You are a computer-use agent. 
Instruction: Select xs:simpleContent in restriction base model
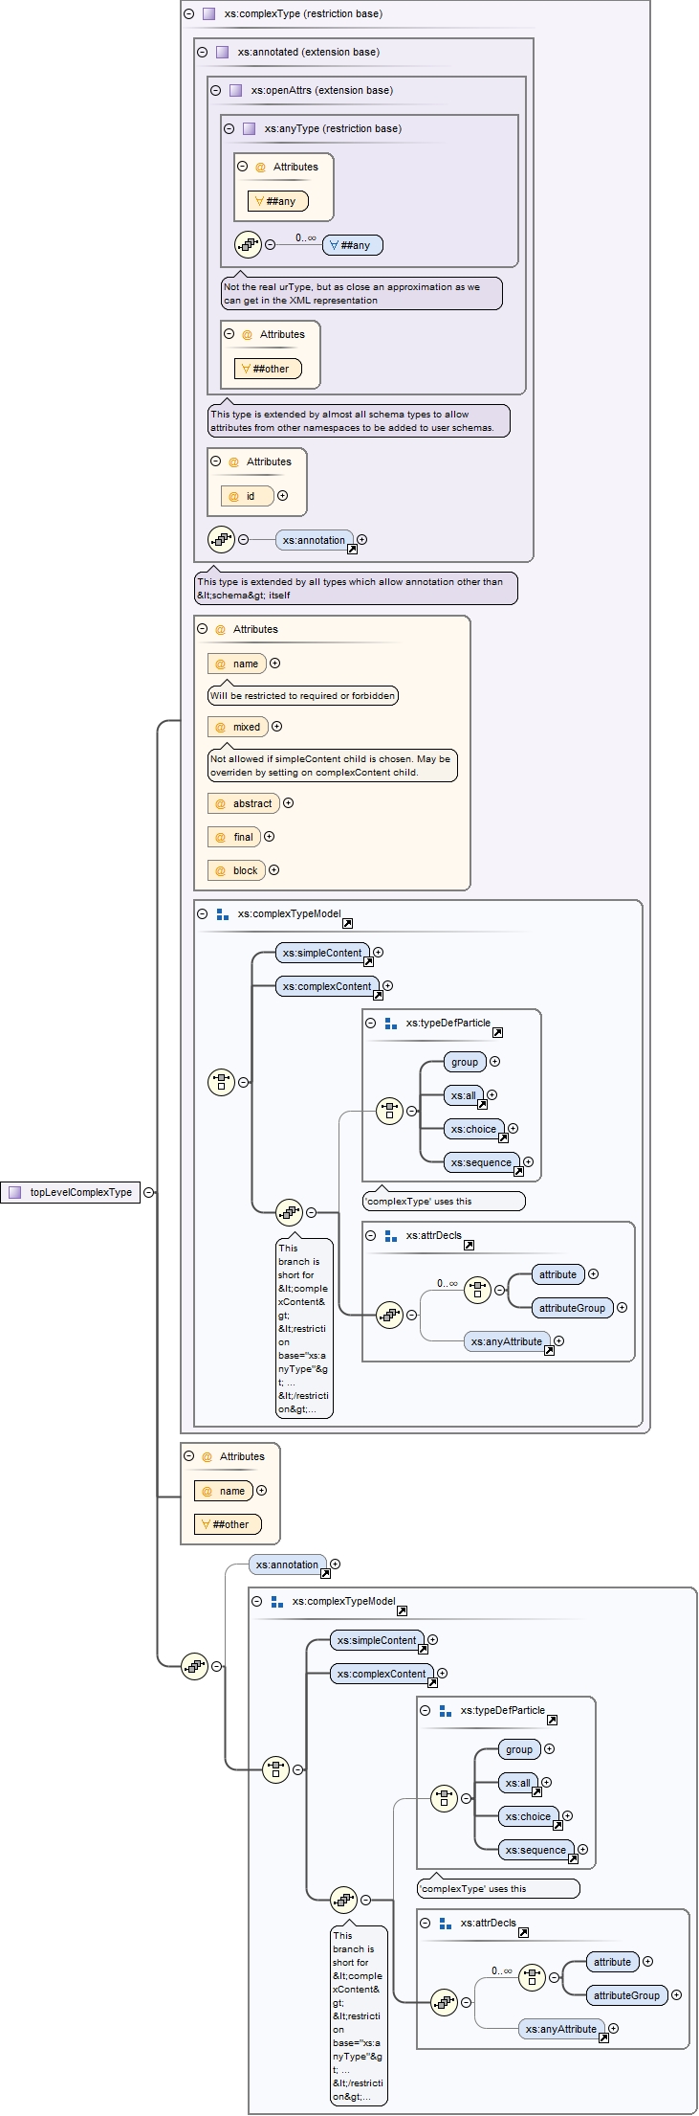[x=322, y=953]
